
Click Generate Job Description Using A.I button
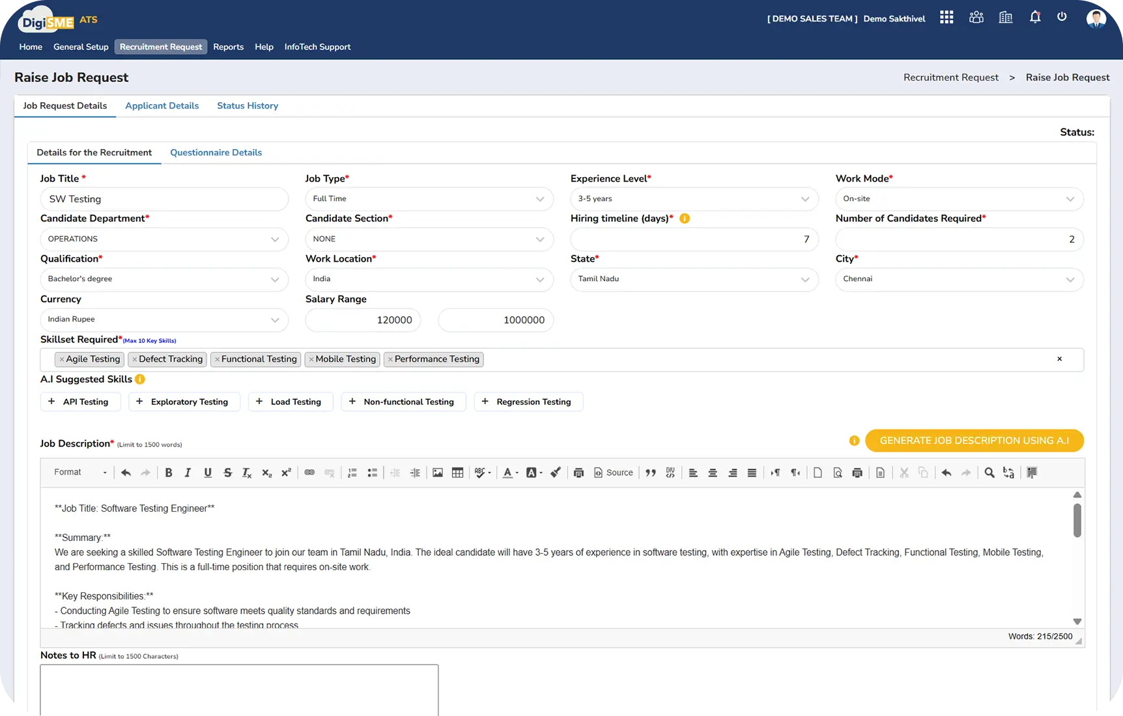tap(974, 441)
